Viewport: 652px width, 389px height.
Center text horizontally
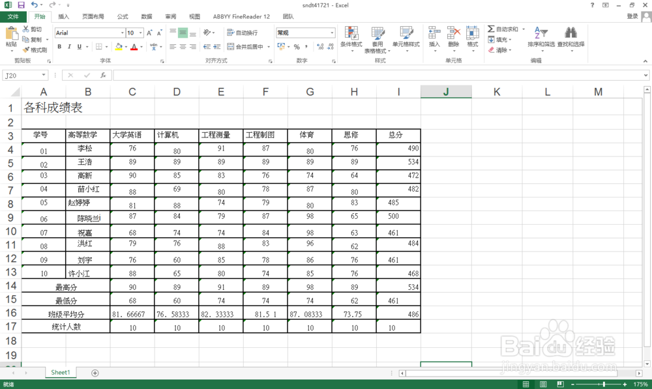[183, 46]
